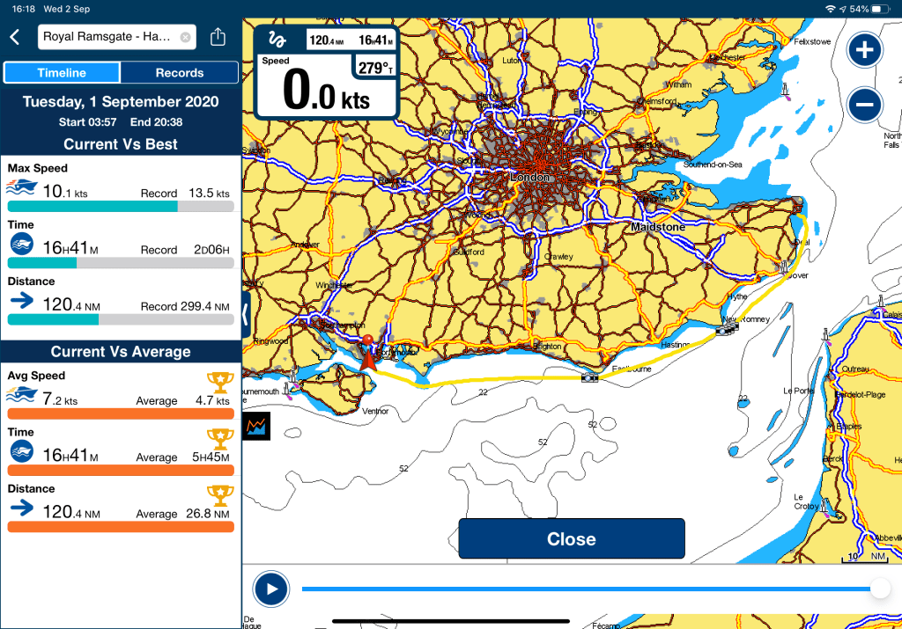This screenshot has width=902, height=629.
Task: Click the playback slider handle
Action: coord(878,589)
